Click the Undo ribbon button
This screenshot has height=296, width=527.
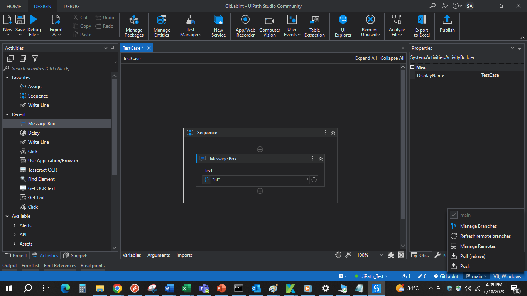105,17
